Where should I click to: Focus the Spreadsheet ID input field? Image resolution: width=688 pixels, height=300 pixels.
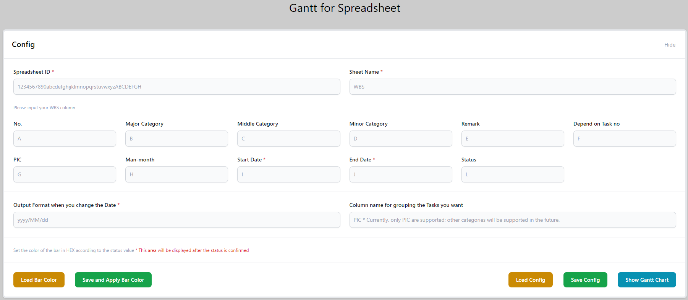point(176,87)
